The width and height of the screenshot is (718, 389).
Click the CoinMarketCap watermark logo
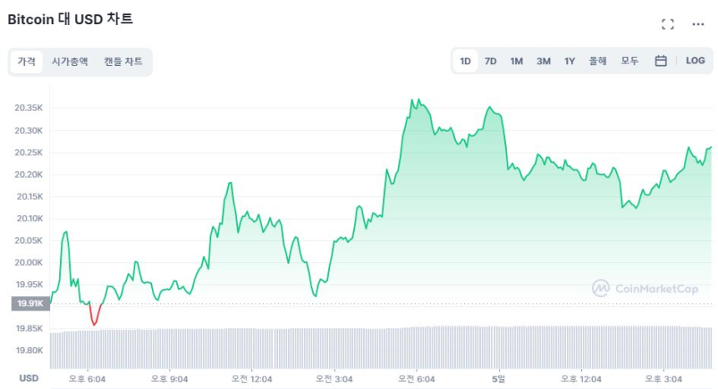point(645,288)
